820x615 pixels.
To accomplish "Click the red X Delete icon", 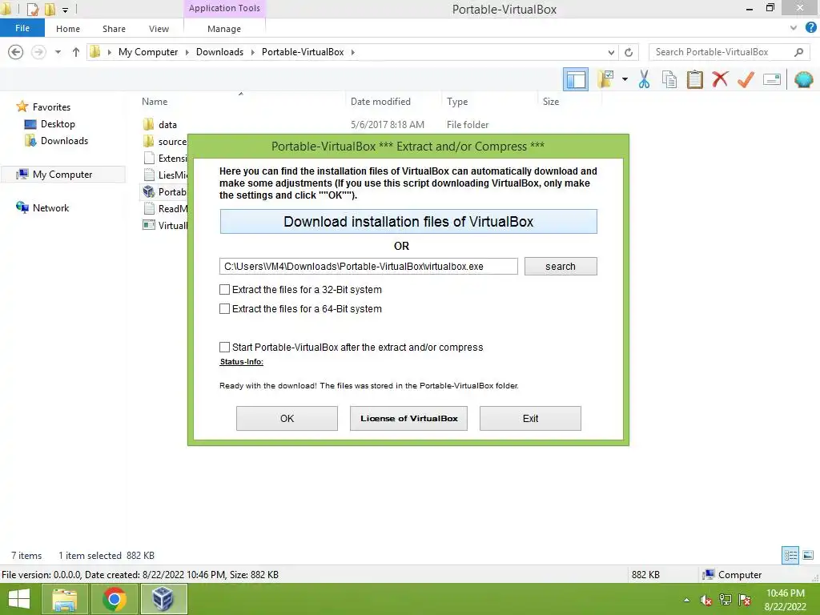I will pos(720,79).
